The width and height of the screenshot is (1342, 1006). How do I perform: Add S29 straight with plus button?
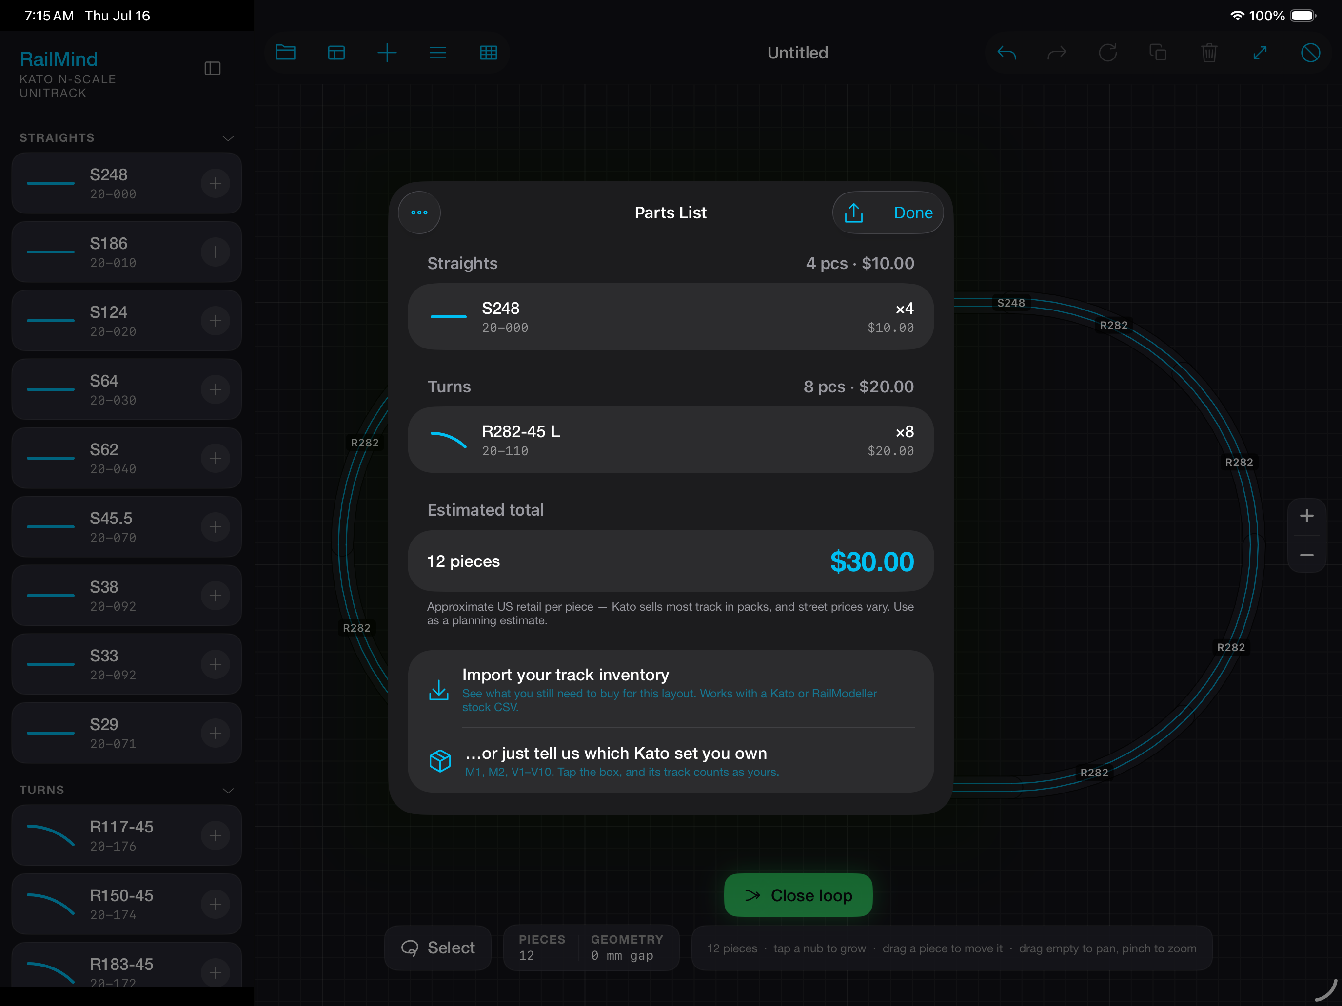pyautogui.click(x=216, y=733)
